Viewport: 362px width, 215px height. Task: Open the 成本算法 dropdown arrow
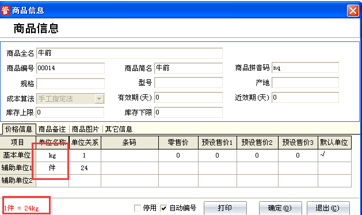coord(99,99)
